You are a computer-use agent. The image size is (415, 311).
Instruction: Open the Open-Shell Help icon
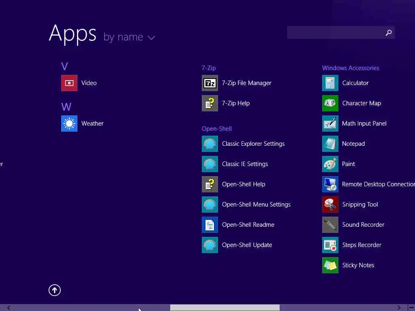pos(210,184)
